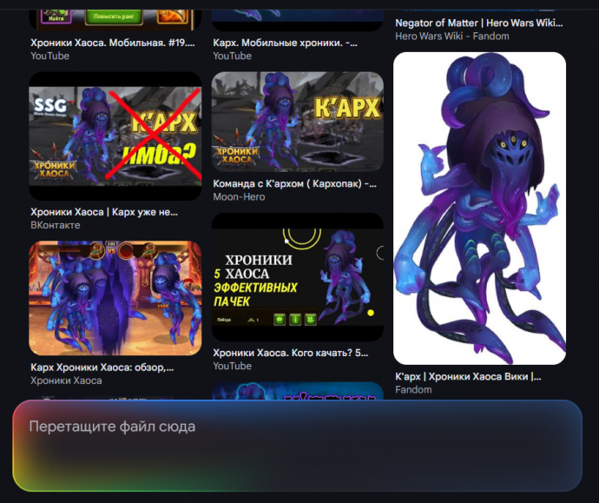
Task: Open the battle scene thumbnail with three Карх characters
Action: pyautogui.click(x=115, y=298)
